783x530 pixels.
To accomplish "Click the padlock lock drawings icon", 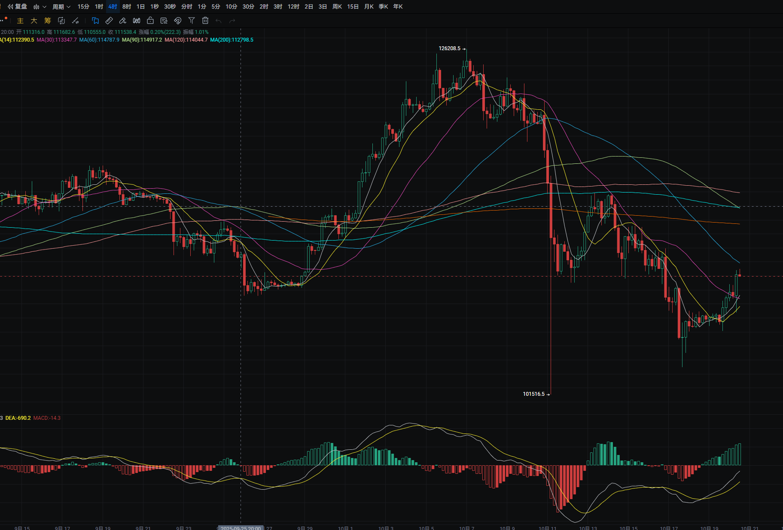I will pos(150,21).
